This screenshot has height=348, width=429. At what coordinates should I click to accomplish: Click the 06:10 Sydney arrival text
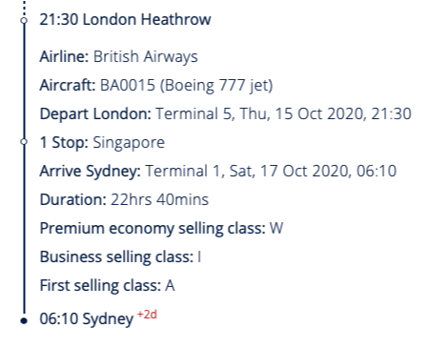point(87,318)
